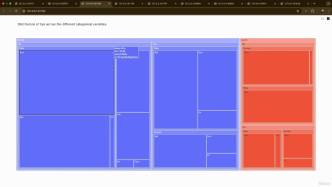Select the Fri cell under Dinner Yes Male
This screenshot has height=187, width=332.
click(217, 120)
